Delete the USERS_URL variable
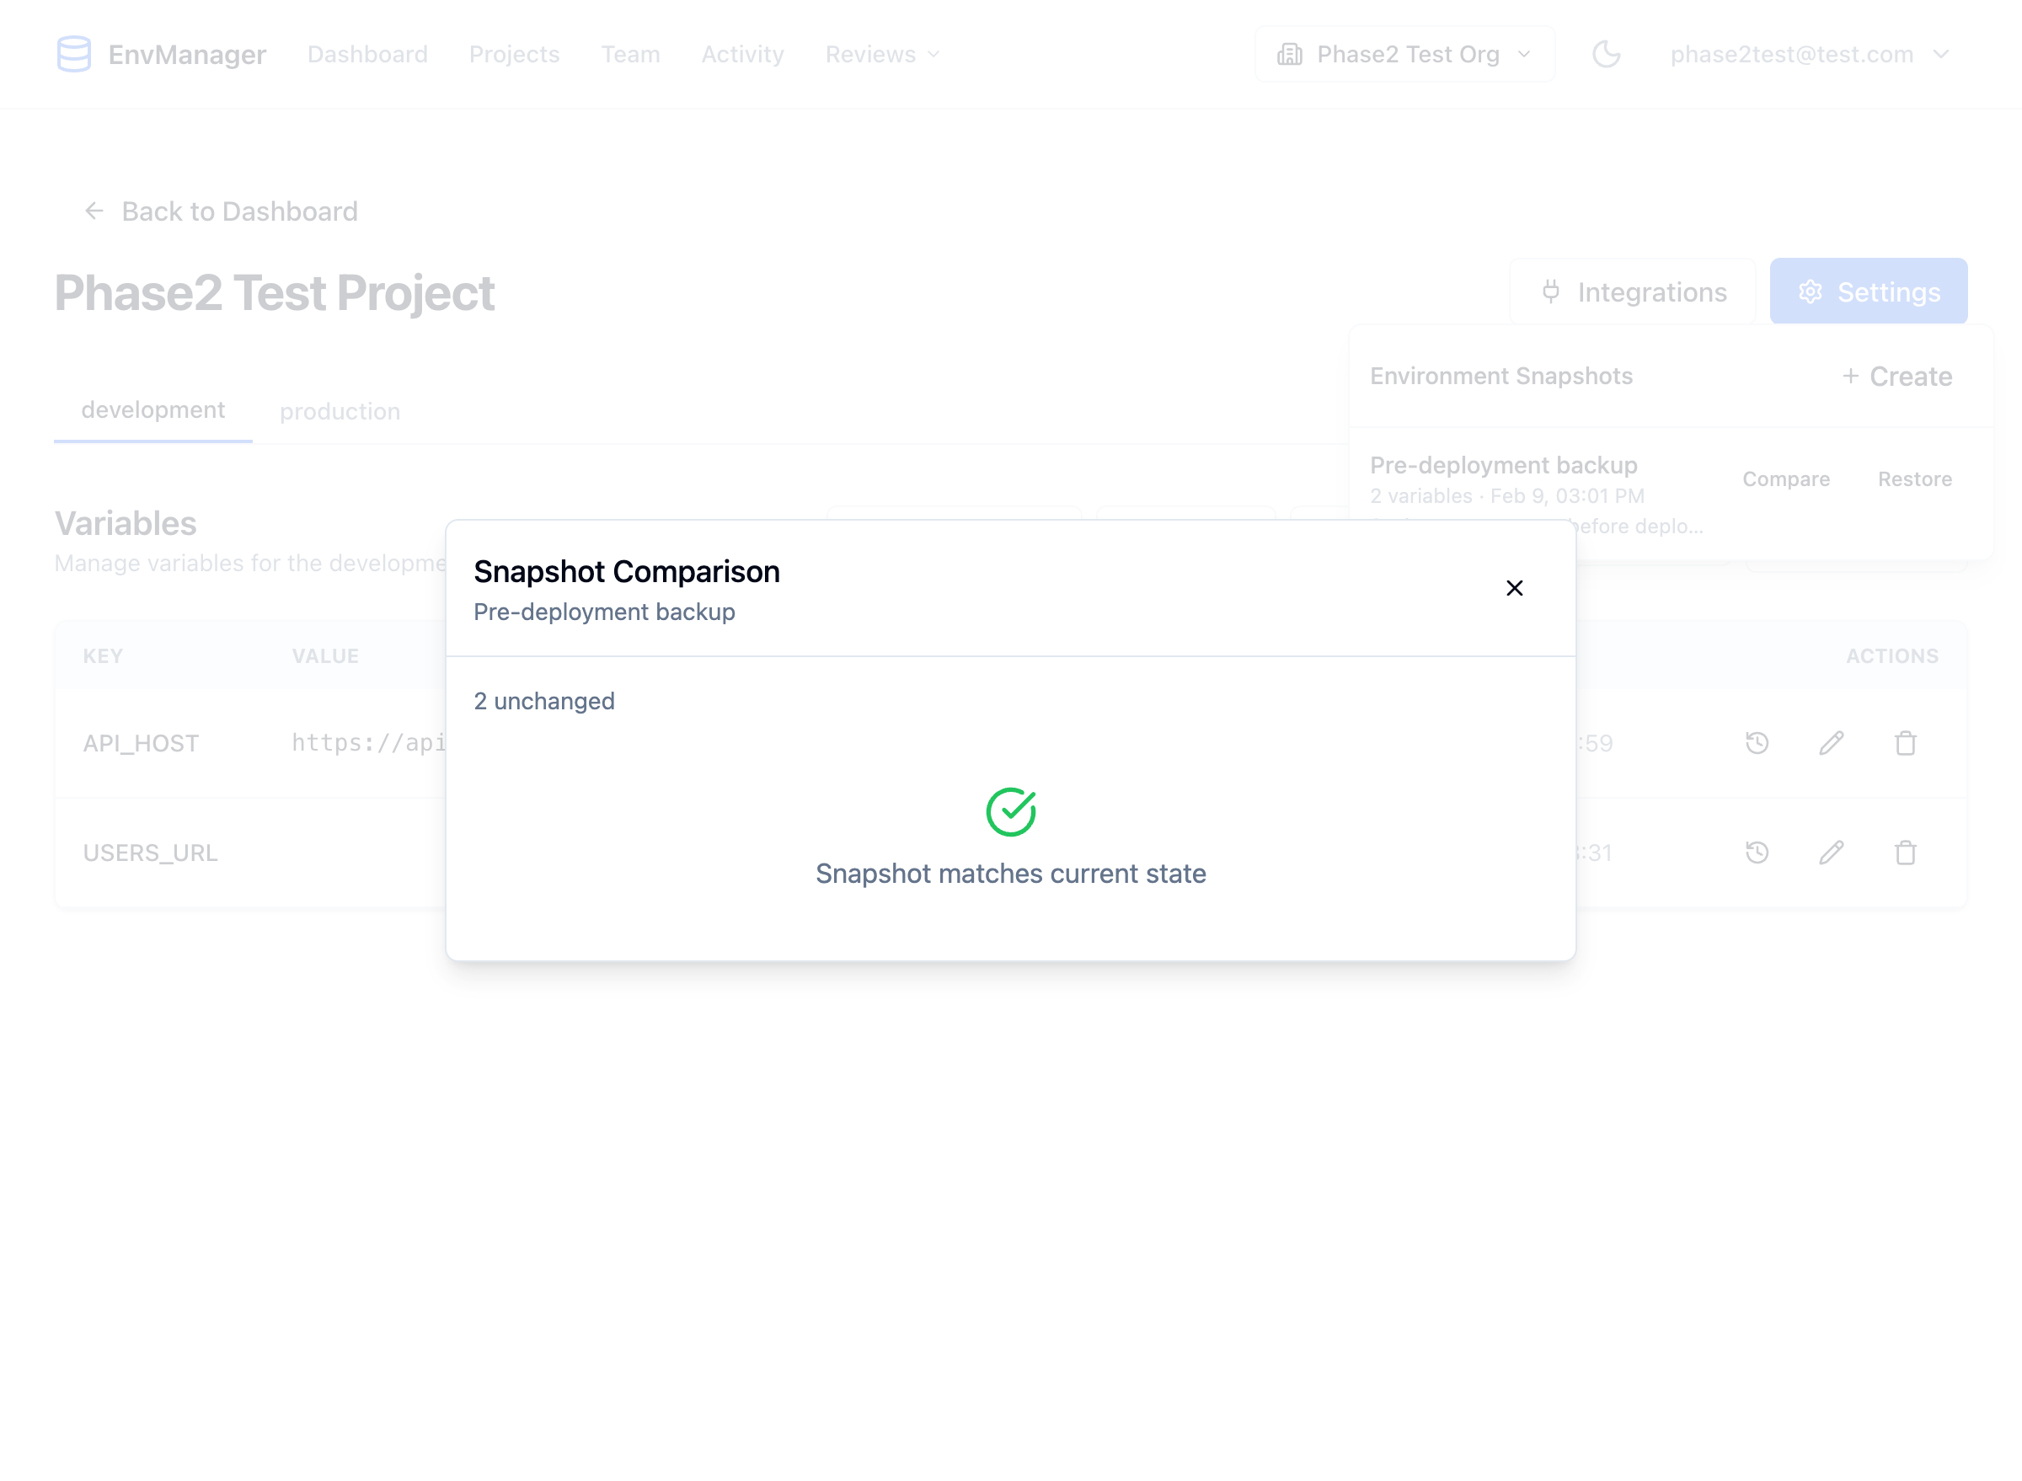 click(1906, 853)
